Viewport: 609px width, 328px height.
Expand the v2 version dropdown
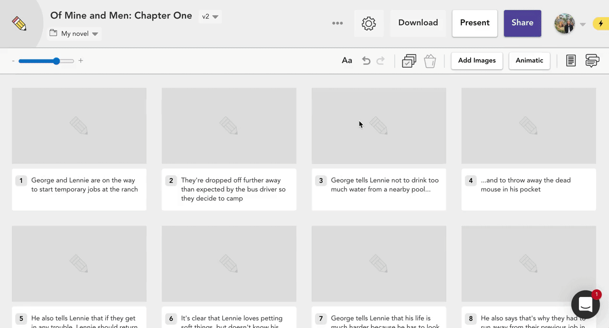click(x=210, y=16)
